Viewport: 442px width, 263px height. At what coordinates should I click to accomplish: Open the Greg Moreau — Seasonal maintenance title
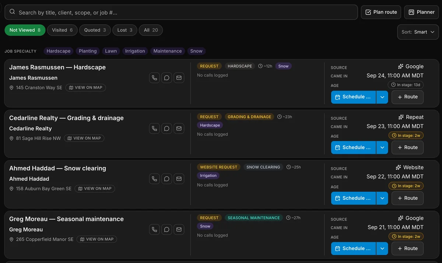[66, 219]
